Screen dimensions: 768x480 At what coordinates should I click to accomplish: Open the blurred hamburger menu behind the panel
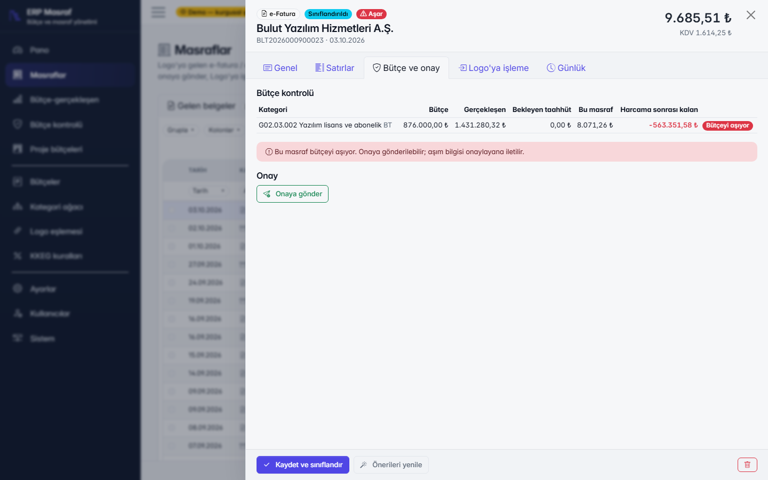pyautogui.click(x=158, y=12)
